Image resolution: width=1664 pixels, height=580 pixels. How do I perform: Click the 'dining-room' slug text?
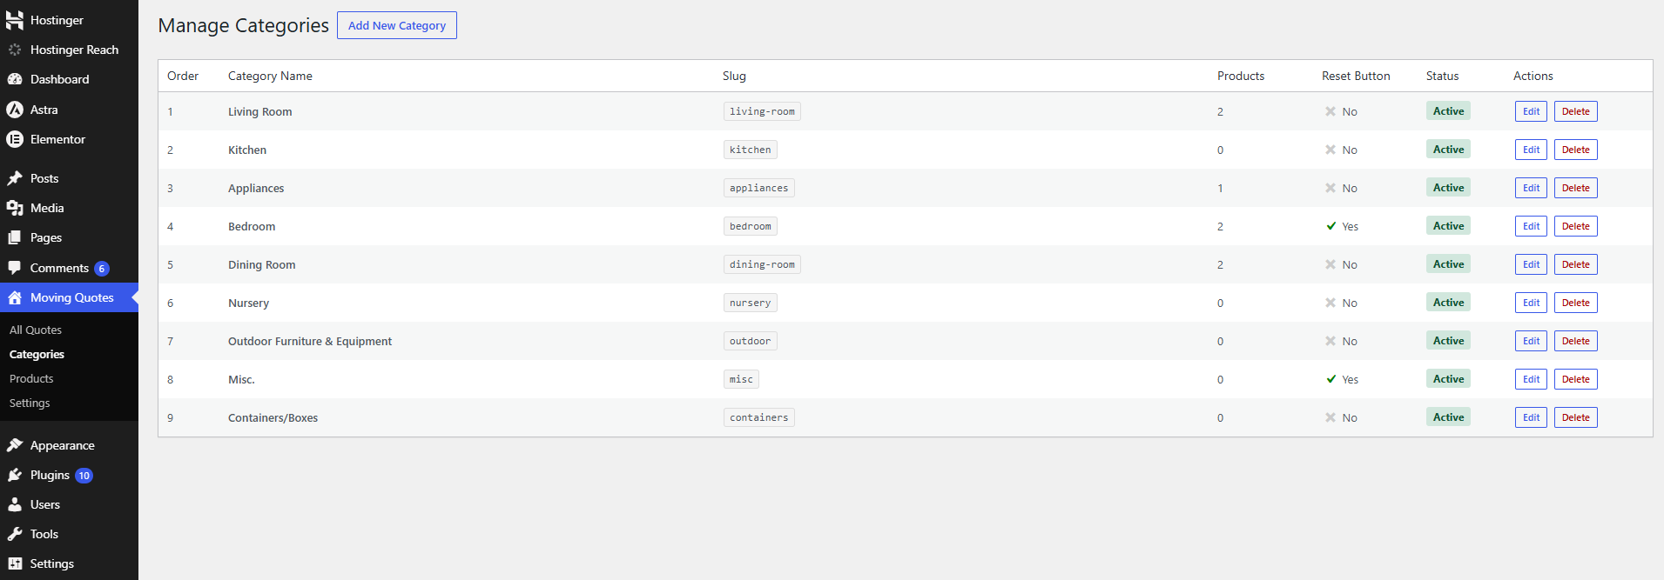762,264
